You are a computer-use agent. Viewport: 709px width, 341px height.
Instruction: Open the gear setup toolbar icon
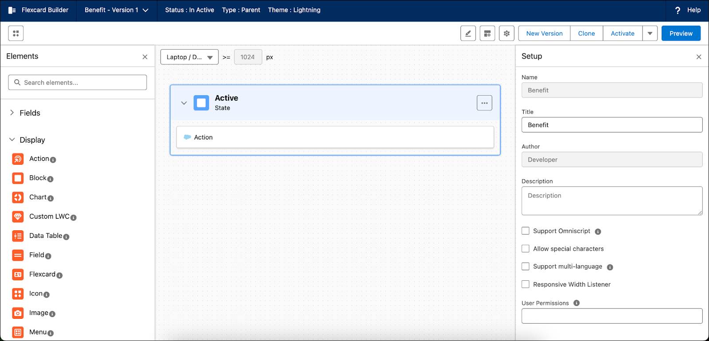click(506, 33)
